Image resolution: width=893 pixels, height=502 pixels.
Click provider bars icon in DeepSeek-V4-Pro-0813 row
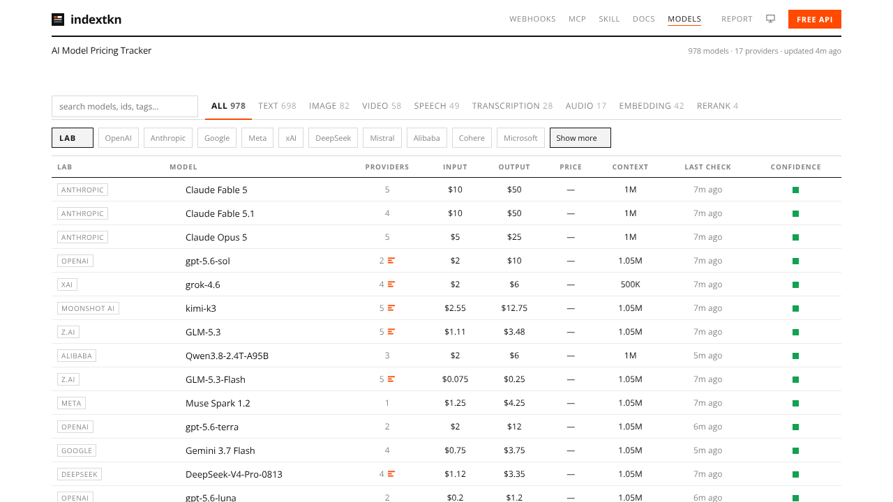point(391,474)
